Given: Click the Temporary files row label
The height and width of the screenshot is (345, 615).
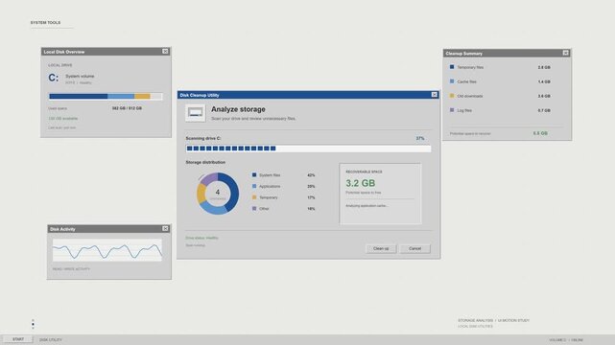Looking at the screenshot, I should pos(470,67).
